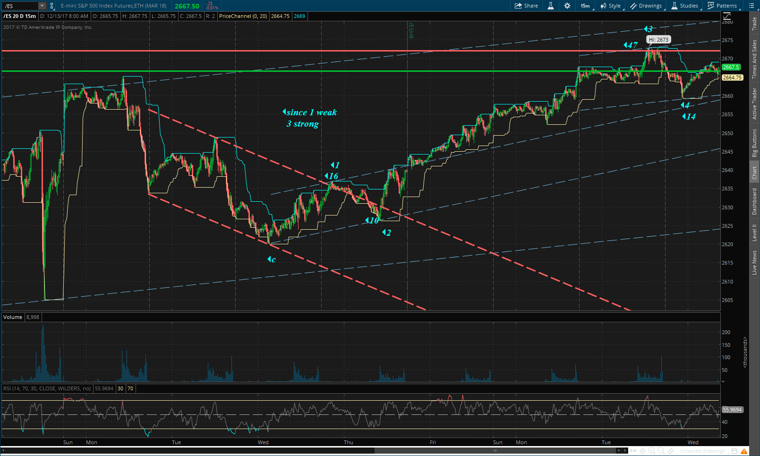This screenshot has width=760, height=456.
Task: Click the '16' chart annotation label
Action: click(332, 176)
